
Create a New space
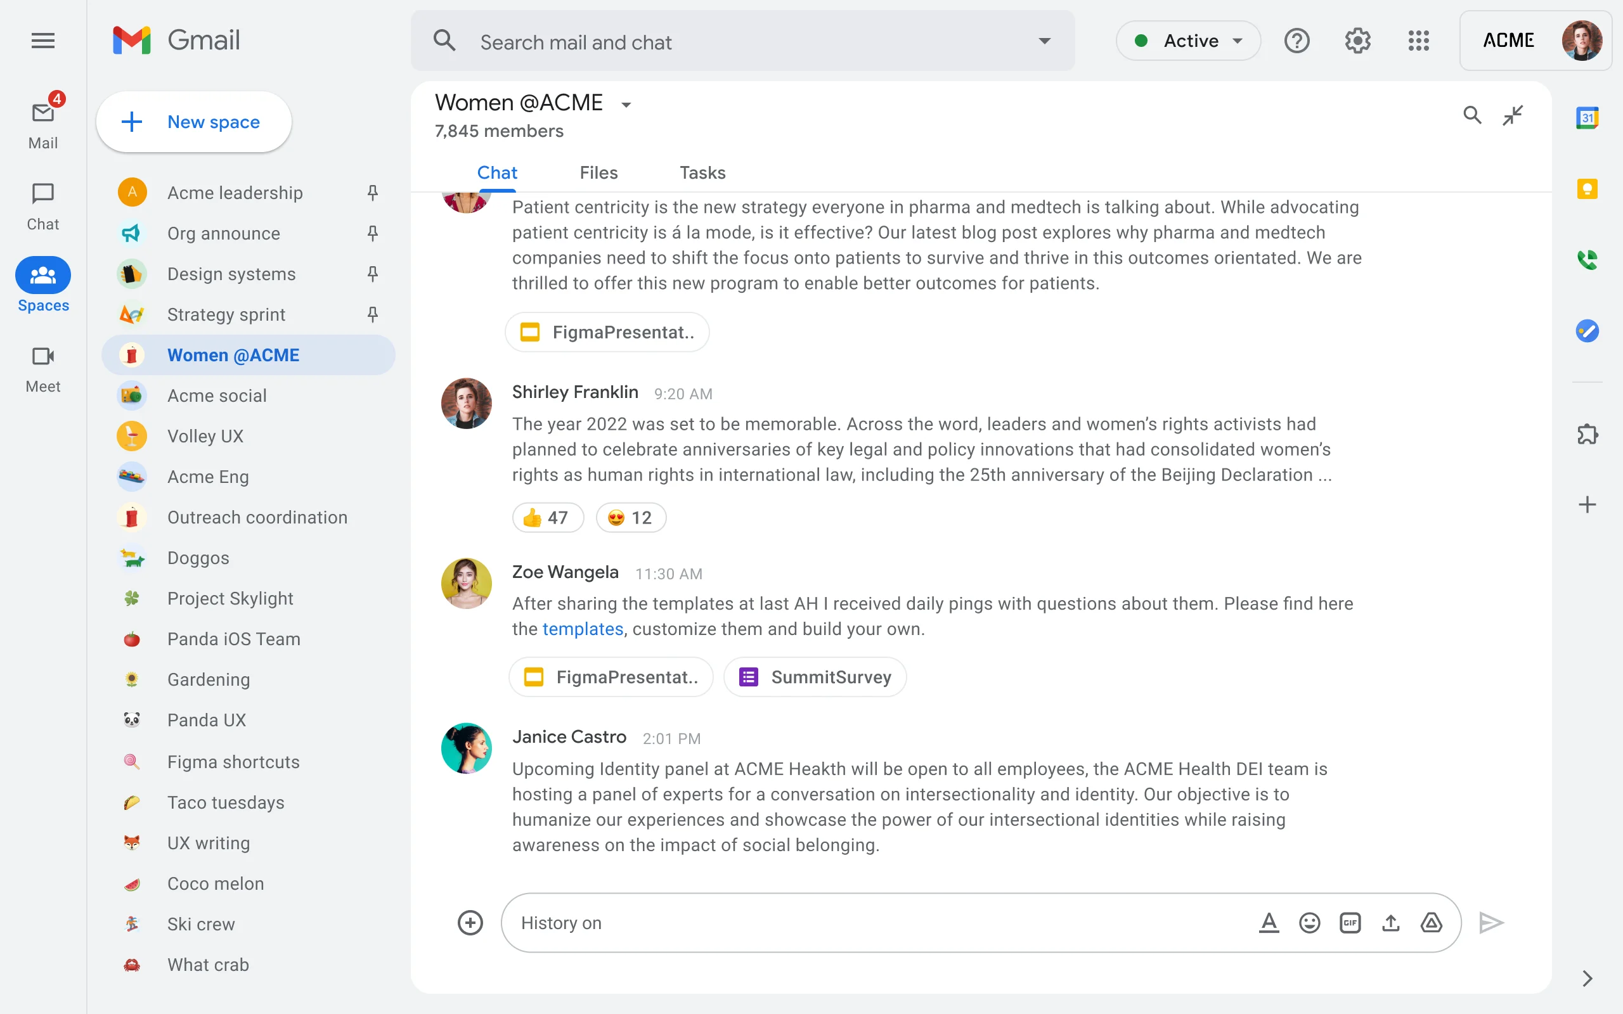[194, 122]
